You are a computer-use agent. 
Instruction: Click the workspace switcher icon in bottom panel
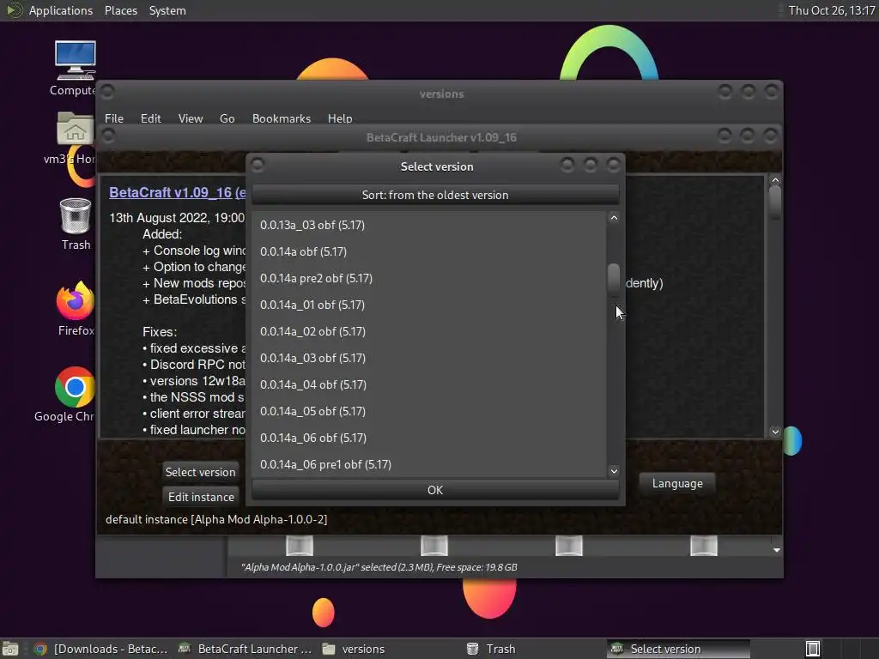(x=812, y=649)
